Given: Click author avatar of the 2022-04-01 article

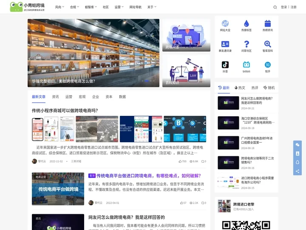Looking at the screenshot, I should (91, 203).
